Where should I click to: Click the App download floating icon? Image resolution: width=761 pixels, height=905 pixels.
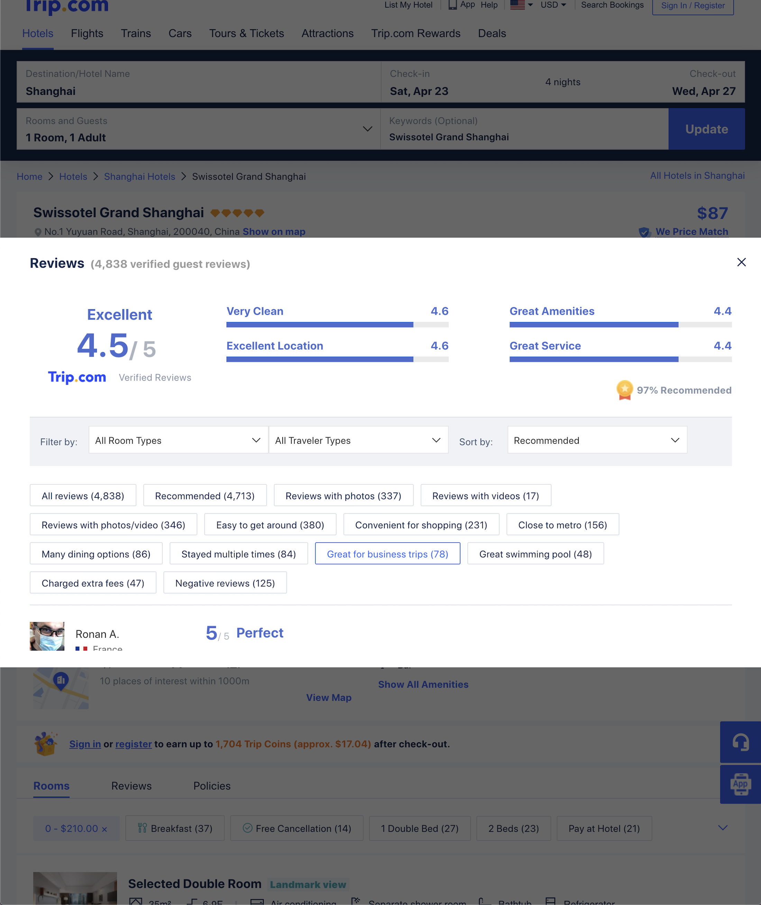740,784
